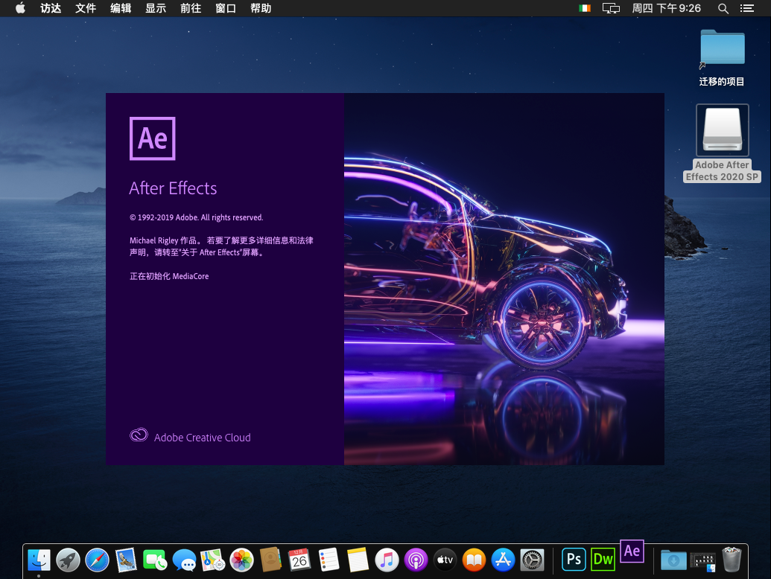Click the clock showing 周四 下午9:26

(666, 8)
